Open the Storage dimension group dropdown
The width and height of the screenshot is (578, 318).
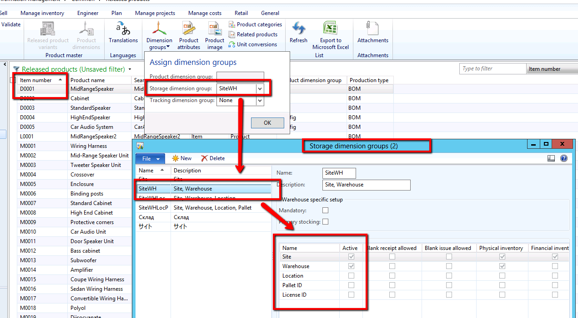260,88
